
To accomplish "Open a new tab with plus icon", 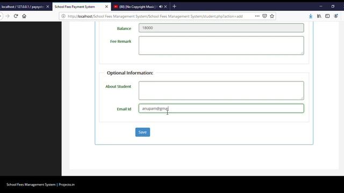I will pyautogui.click(x=174, y=6).
